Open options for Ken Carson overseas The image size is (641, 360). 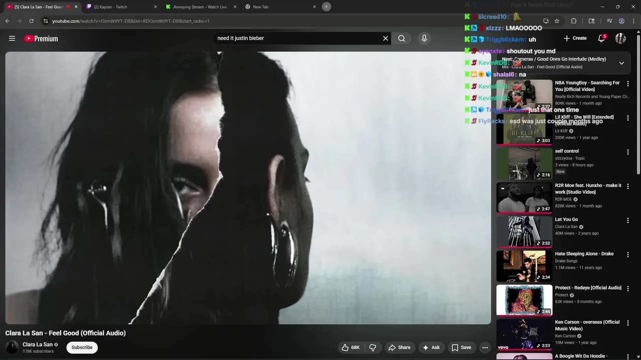pos(628,323)
